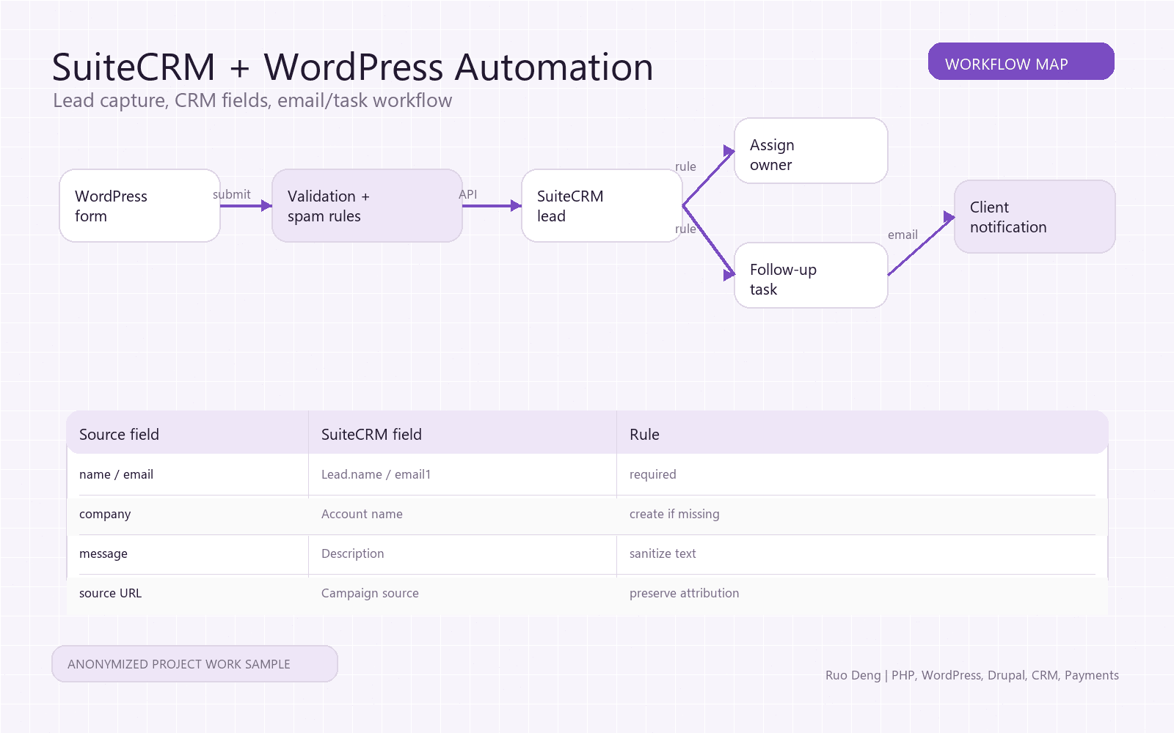Select the WordPress form node

139,205
